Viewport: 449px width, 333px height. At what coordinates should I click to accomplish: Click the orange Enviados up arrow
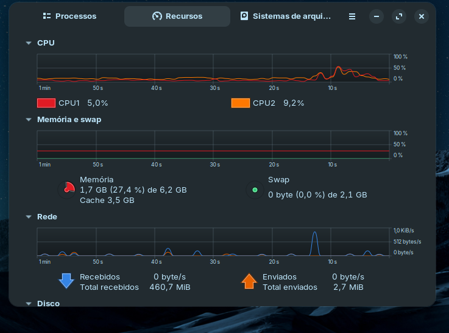[x=249, y=281]
